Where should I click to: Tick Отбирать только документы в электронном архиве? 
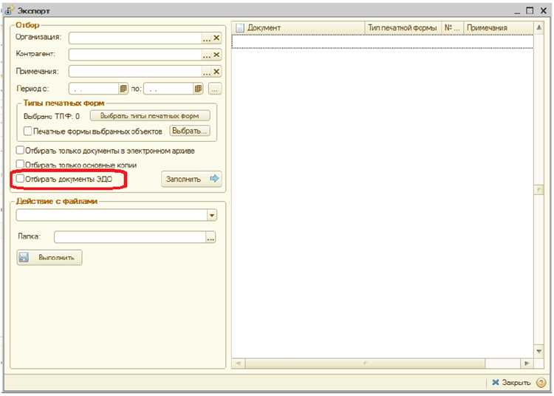tap(20, 150)
